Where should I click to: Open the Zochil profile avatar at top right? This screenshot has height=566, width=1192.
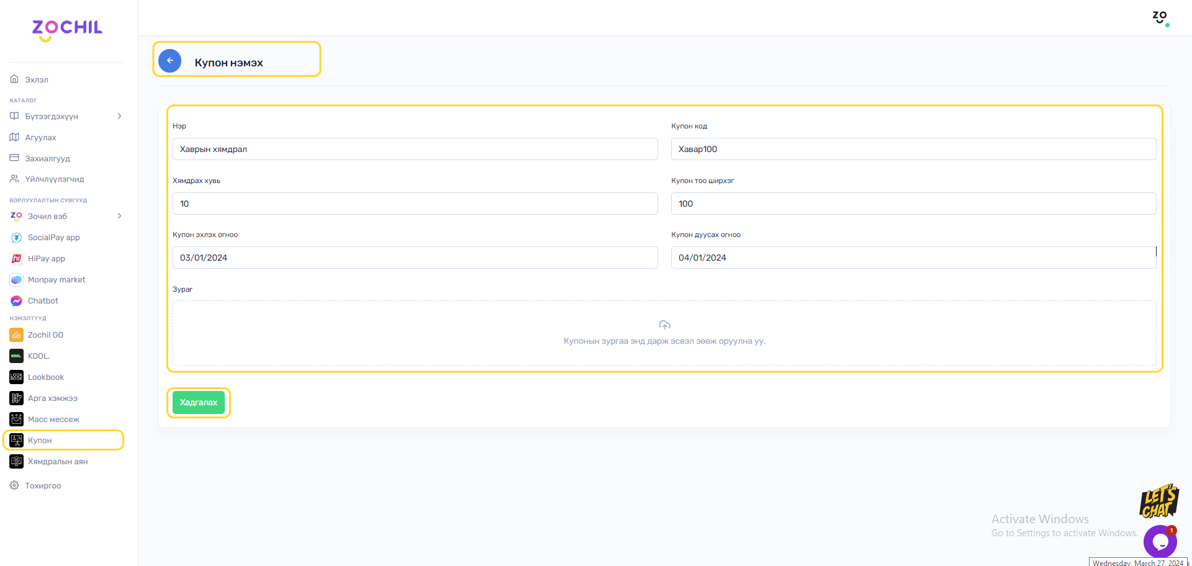(x=1160, y=17)
